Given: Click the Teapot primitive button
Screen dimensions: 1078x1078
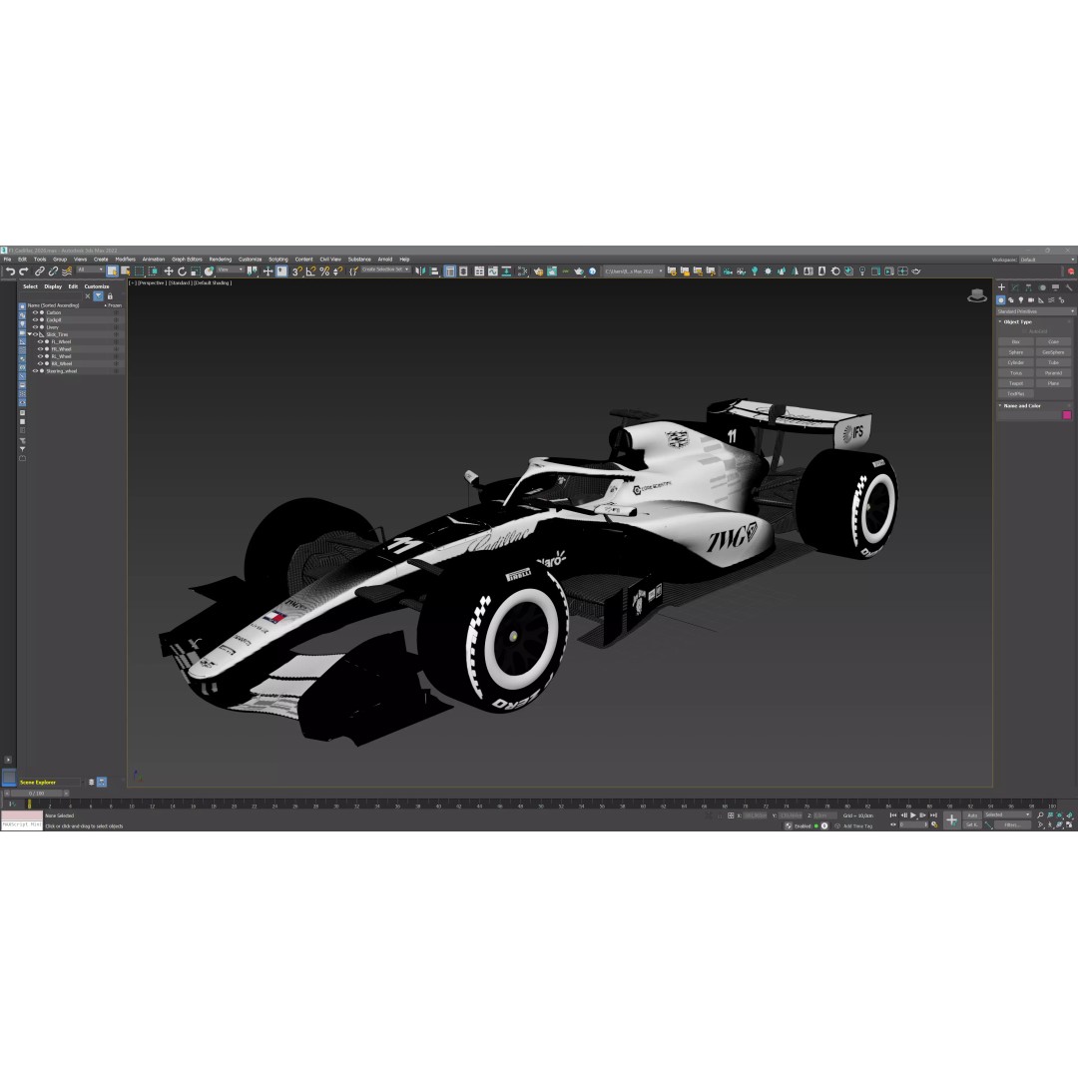Looking at the screenshot, I should 1015,383.
